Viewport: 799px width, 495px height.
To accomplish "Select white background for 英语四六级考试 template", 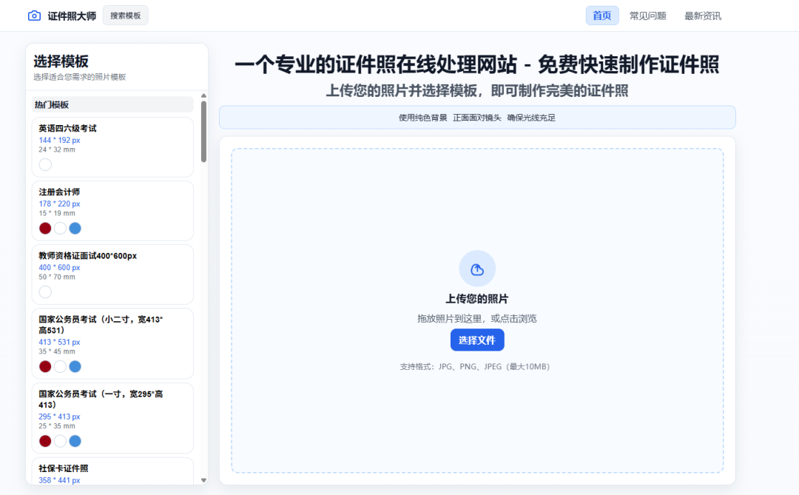I will [45, 164].
